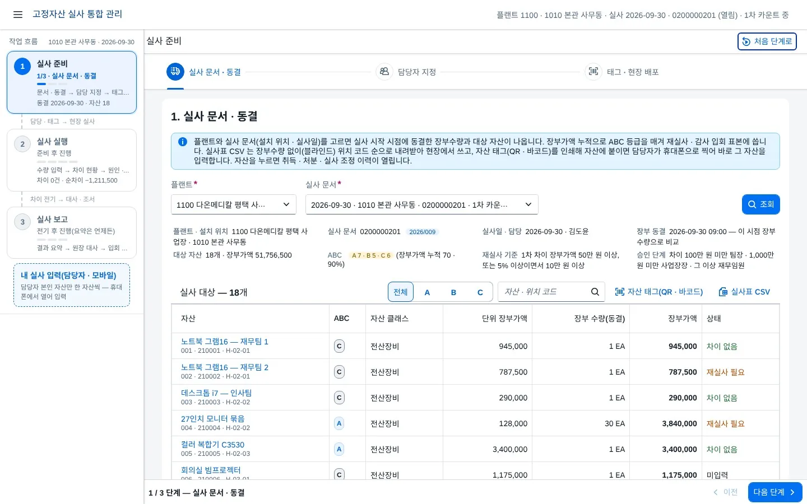Click the QR tag icon beside 자산 태그(QR · 바코드)

click(620, 292)
